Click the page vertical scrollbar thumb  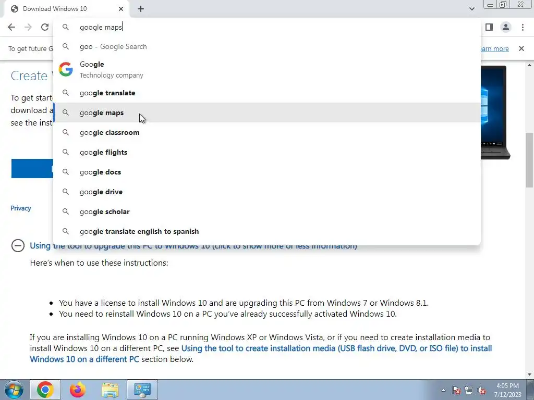coord(529,160)
